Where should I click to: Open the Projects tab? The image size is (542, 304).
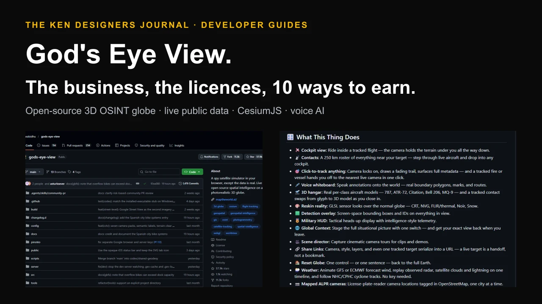click(x=122, y=145)
